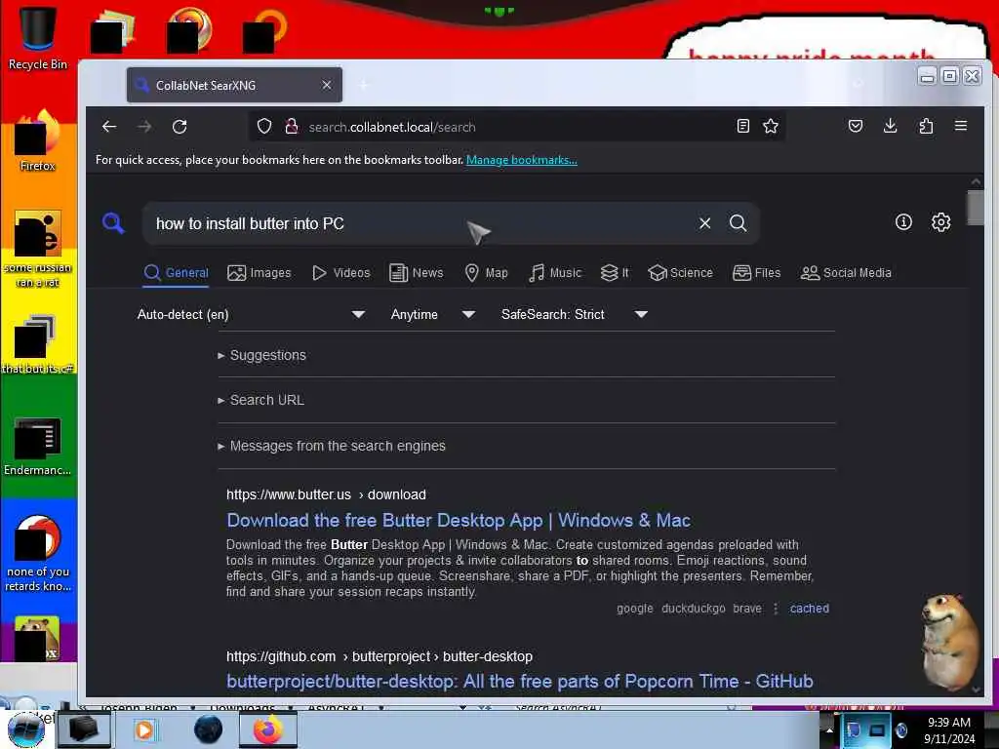The width and height of the screenshot is (999, 749).
Task: Open the SearXNG about info icon
Action: pyautogui.click(x=903, y=222)
